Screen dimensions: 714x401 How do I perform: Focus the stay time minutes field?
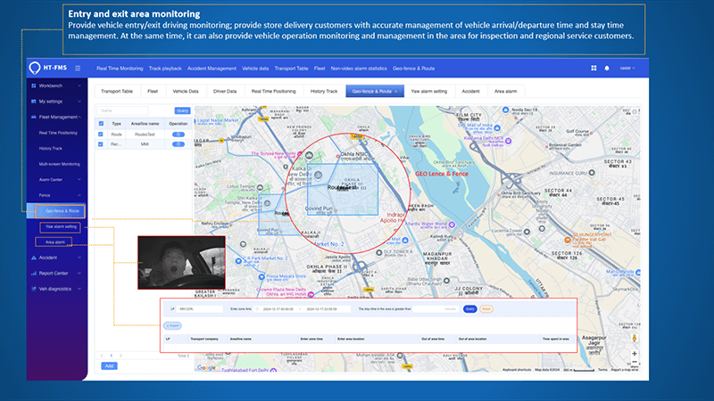pyautogui.click(x=436, y=309)
